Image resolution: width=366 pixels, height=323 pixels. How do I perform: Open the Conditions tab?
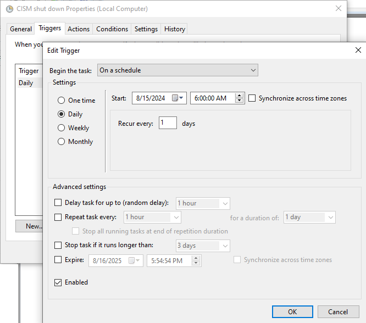coord(112,29)
